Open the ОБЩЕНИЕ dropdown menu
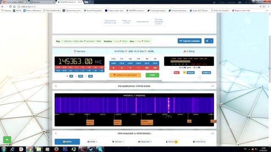 (145, 142)
